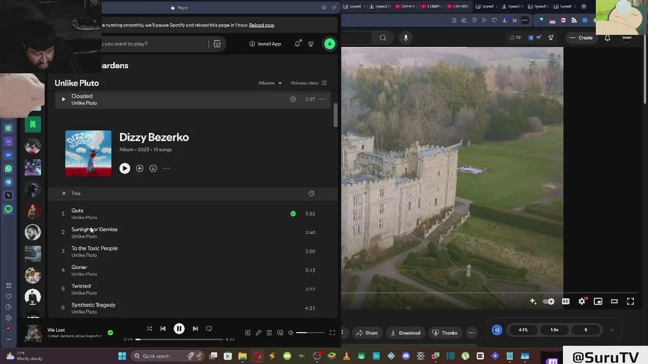Image resolution: width=648 pixels, height=364 pixels.
Task: Open Telegram in the browser sidebar
Action: coord(8,182)
